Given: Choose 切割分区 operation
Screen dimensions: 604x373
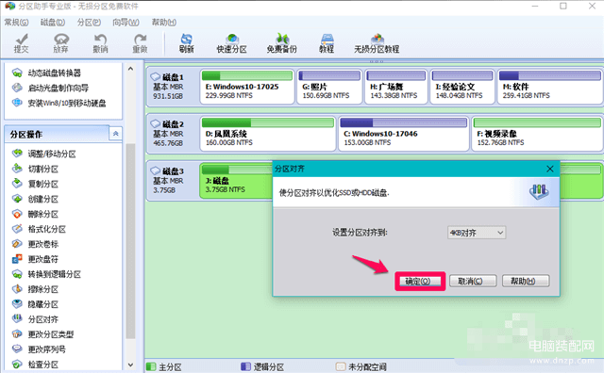Looking at the screenshot, I should [35, 169].
